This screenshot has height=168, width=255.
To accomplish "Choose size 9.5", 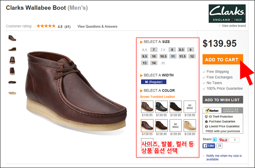I will coord(145,56).
